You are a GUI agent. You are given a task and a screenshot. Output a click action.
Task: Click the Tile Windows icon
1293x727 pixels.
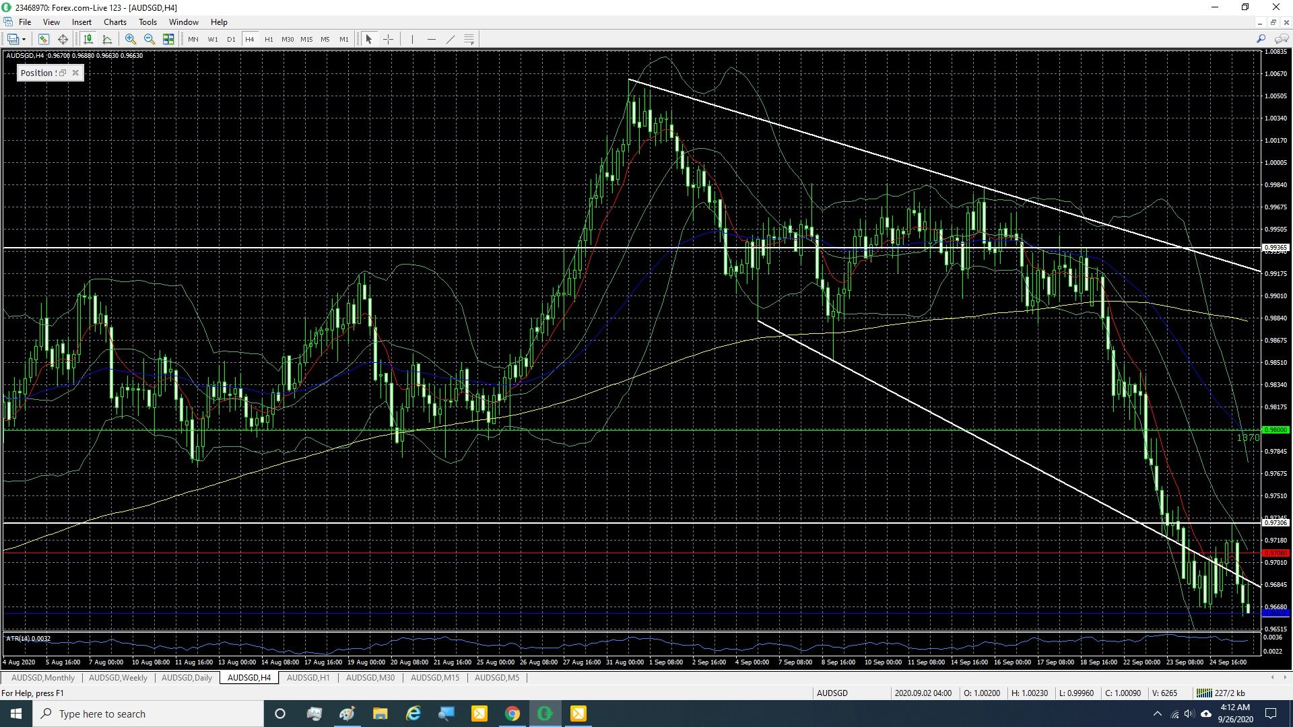(168, 39)
